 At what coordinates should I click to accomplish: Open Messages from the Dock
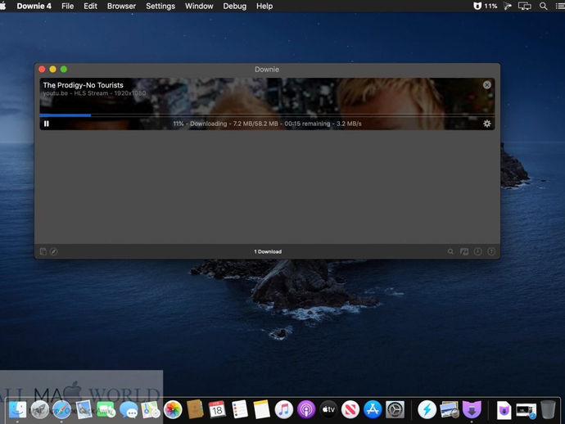(x=129, y=410)
